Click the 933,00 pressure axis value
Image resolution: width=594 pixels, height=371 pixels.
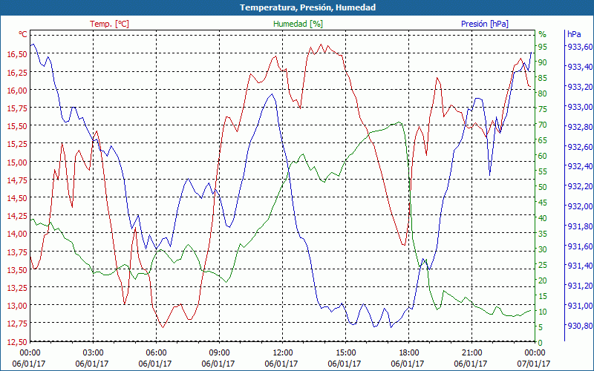580,107
